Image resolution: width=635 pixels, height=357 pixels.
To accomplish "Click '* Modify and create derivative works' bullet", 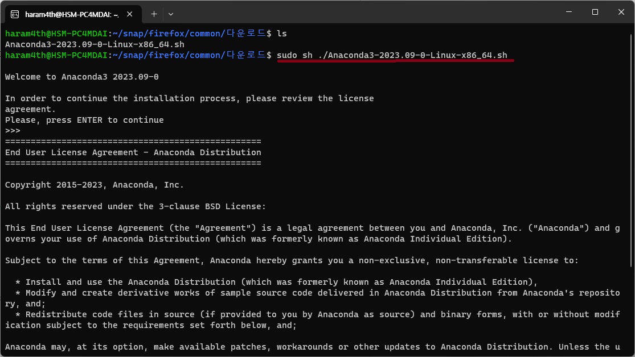I will (x=312, y=298).
